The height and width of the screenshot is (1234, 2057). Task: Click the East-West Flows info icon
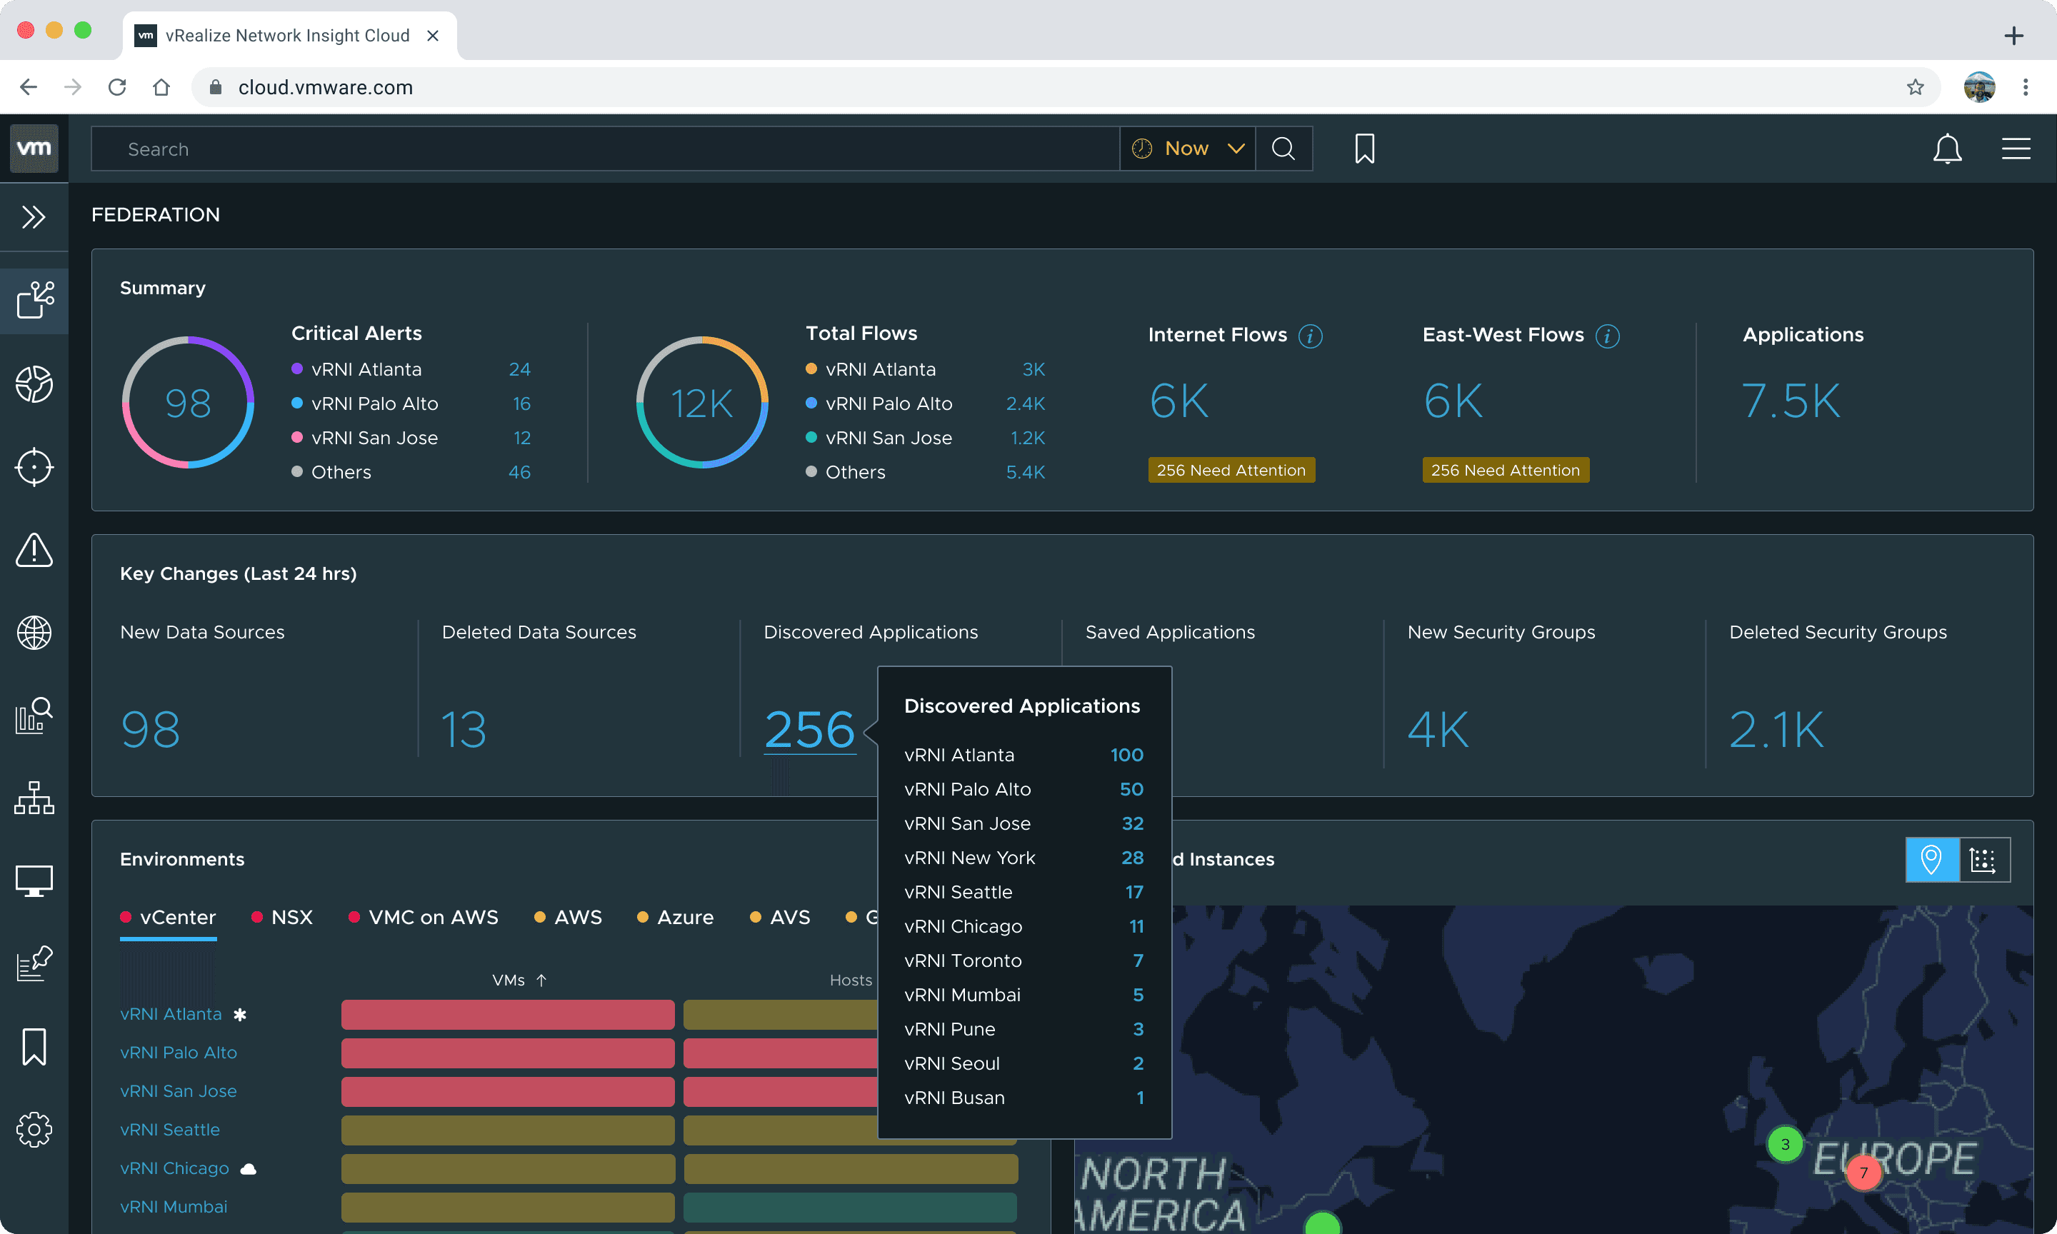coord(1607,336)
